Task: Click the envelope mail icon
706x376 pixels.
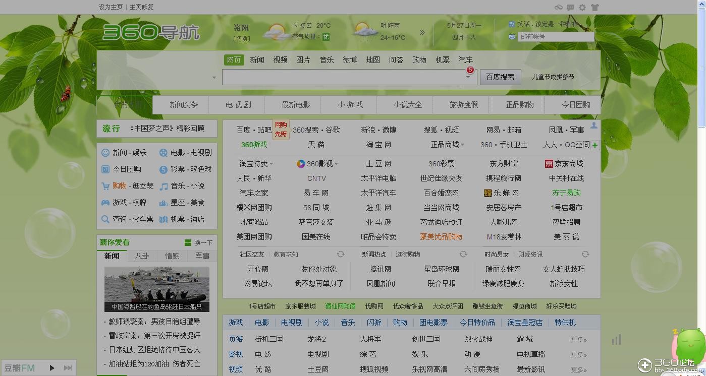Action: 512,37
